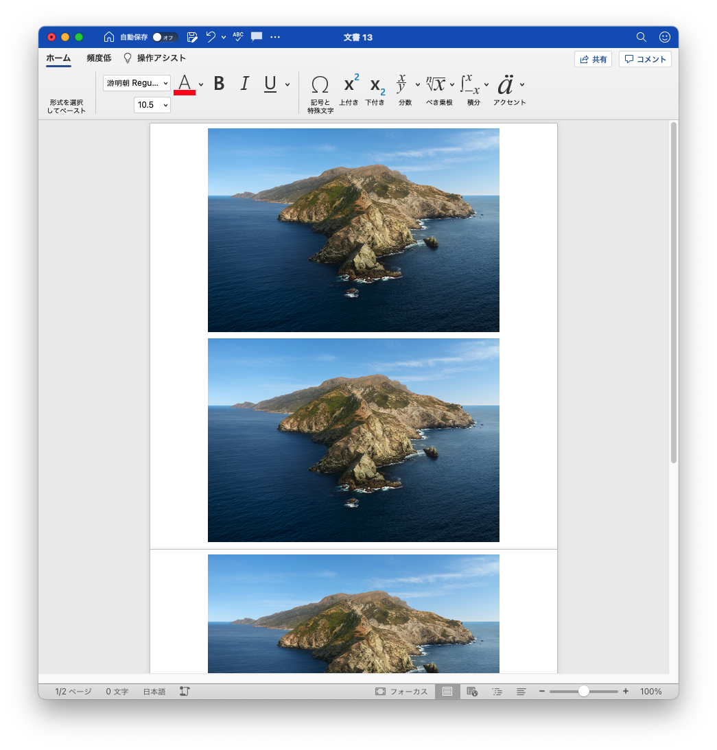Apply 上付き superscript

(x=349, y=90)
